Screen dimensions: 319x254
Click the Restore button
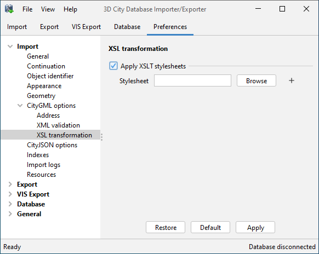[x=166, y=227]
